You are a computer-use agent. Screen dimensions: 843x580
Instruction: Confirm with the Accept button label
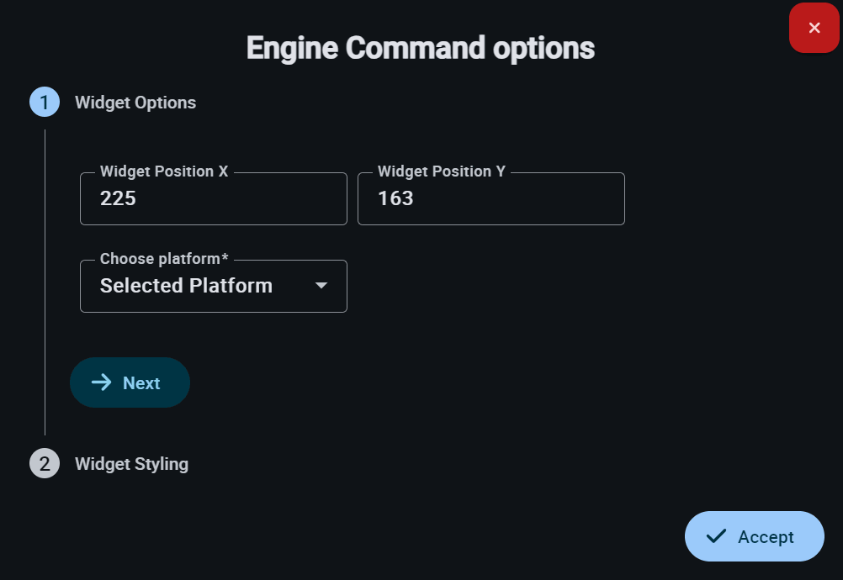[x=766, y=537]
